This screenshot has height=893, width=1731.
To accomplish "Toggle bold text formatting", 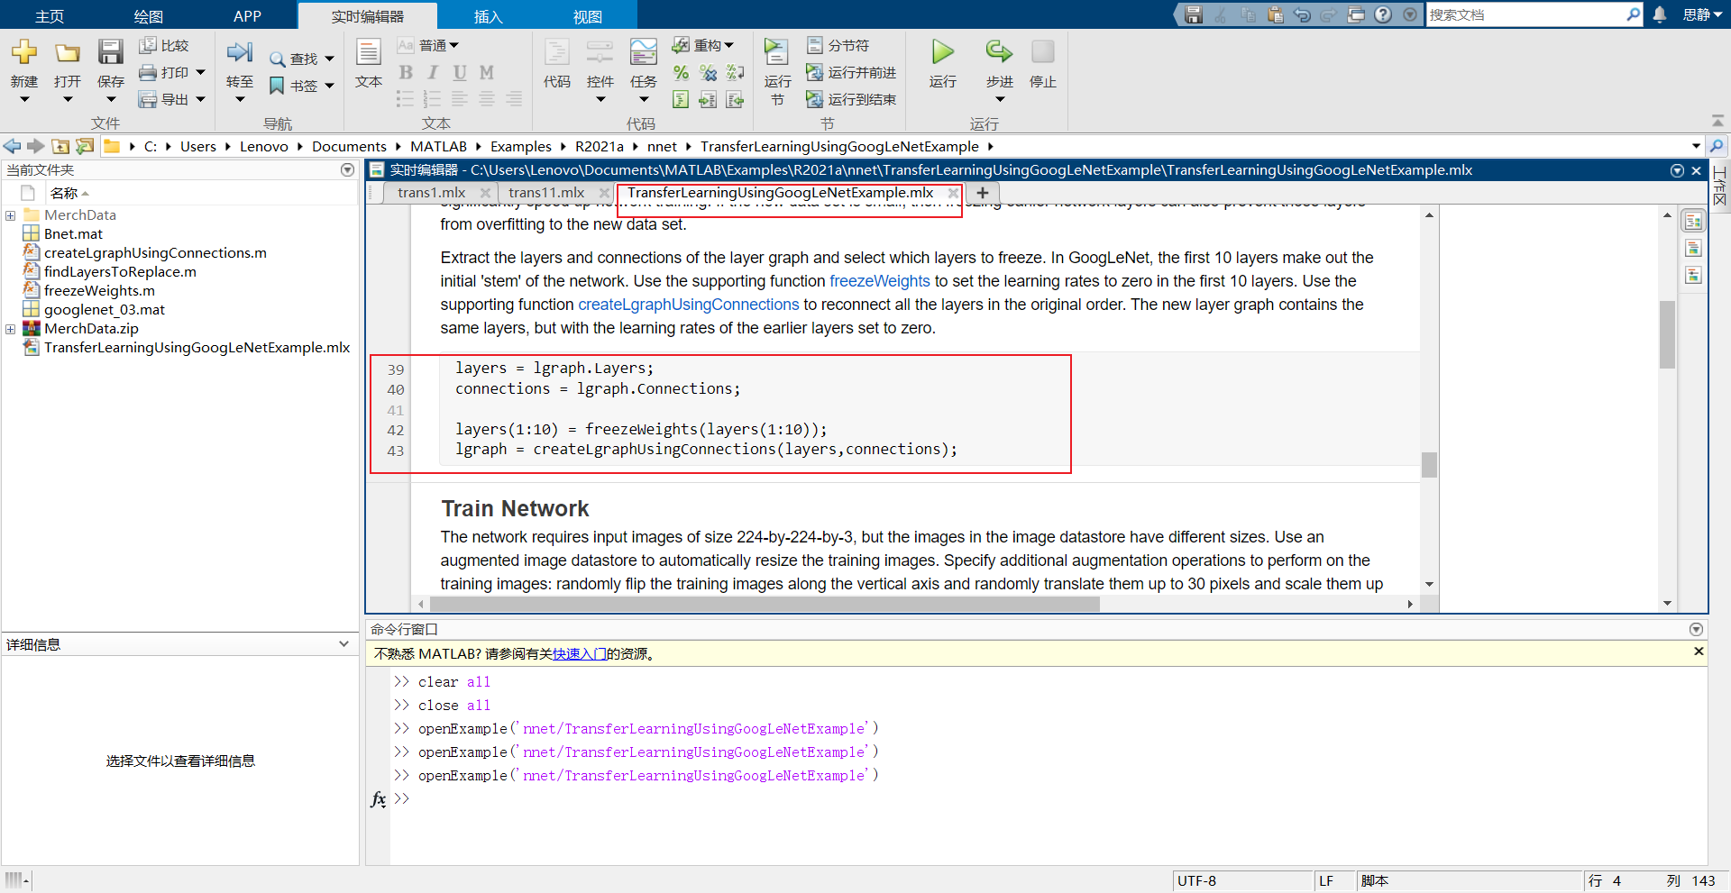I will tap(406, 73).
